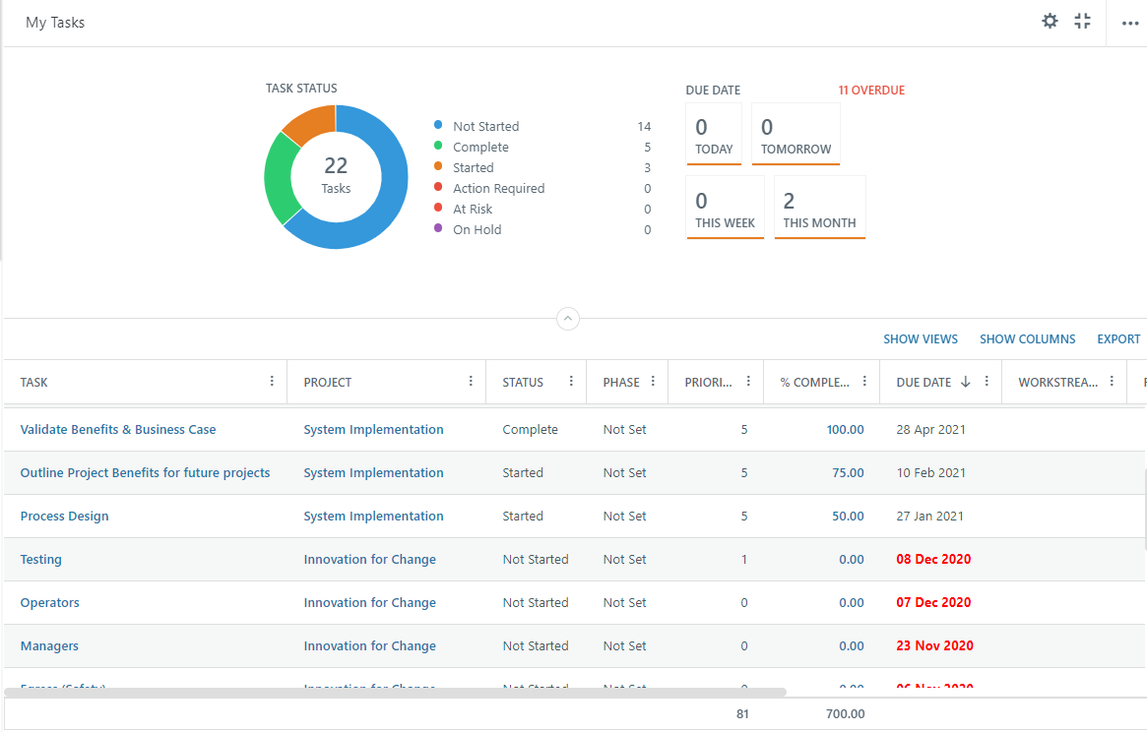Image resolution: width=1147 pixels, height=732 pixels.
Task: Click the 75.00 percent complete value
Action: pos(848,473)
